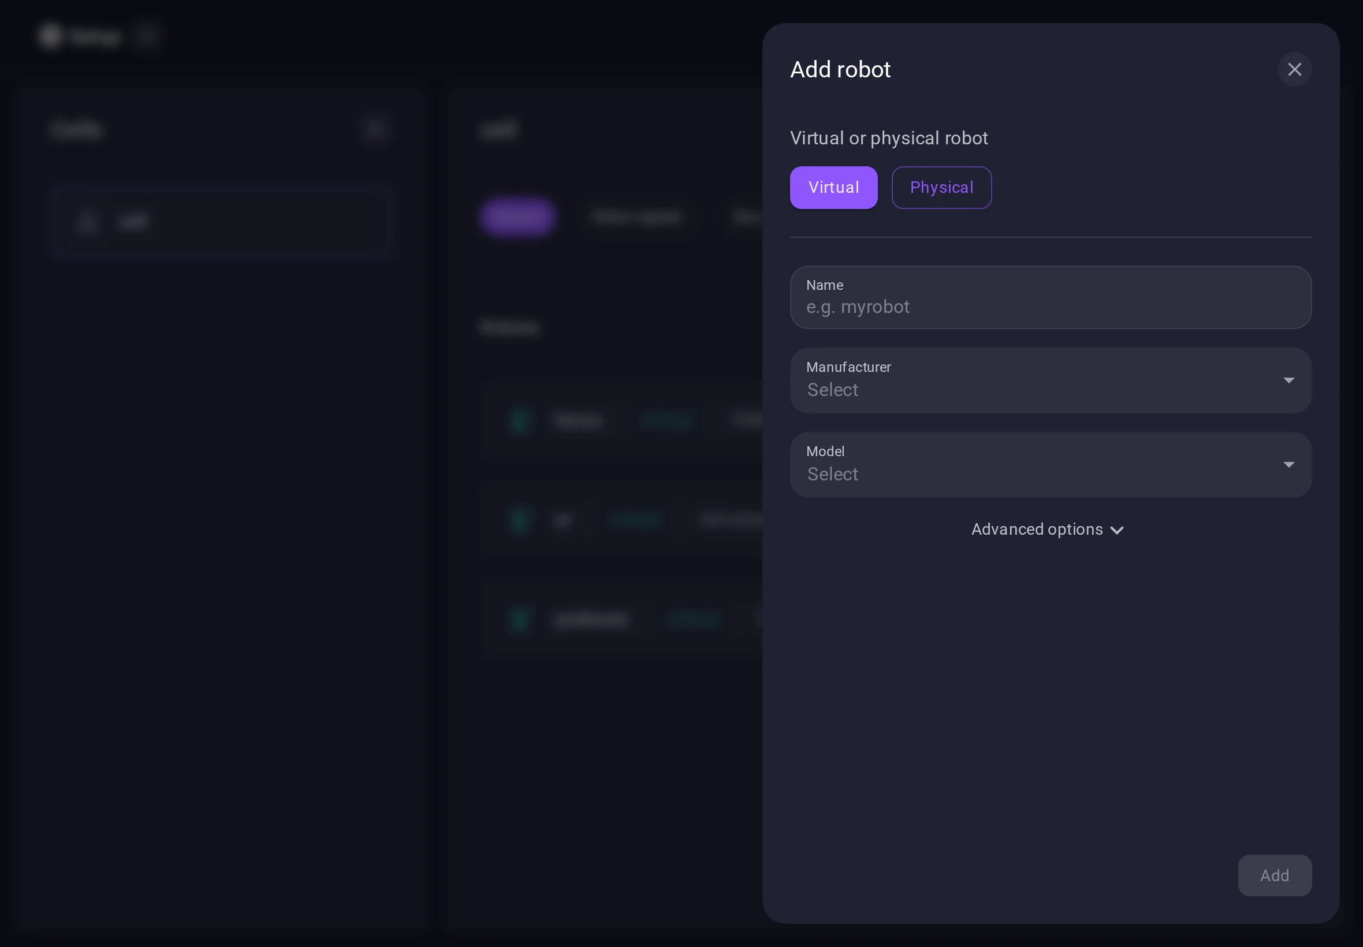Click the blurred purple tab behind dialog
The width and height of the screenshot is (1363, 947).
coord(517,217)
